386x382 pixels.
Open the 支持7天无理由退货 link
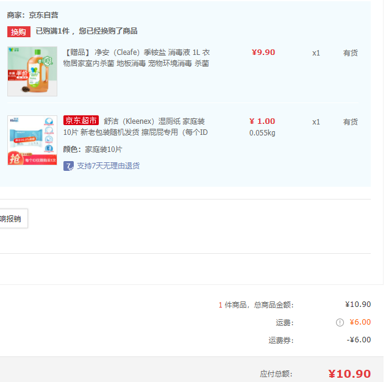pos(109,166)
